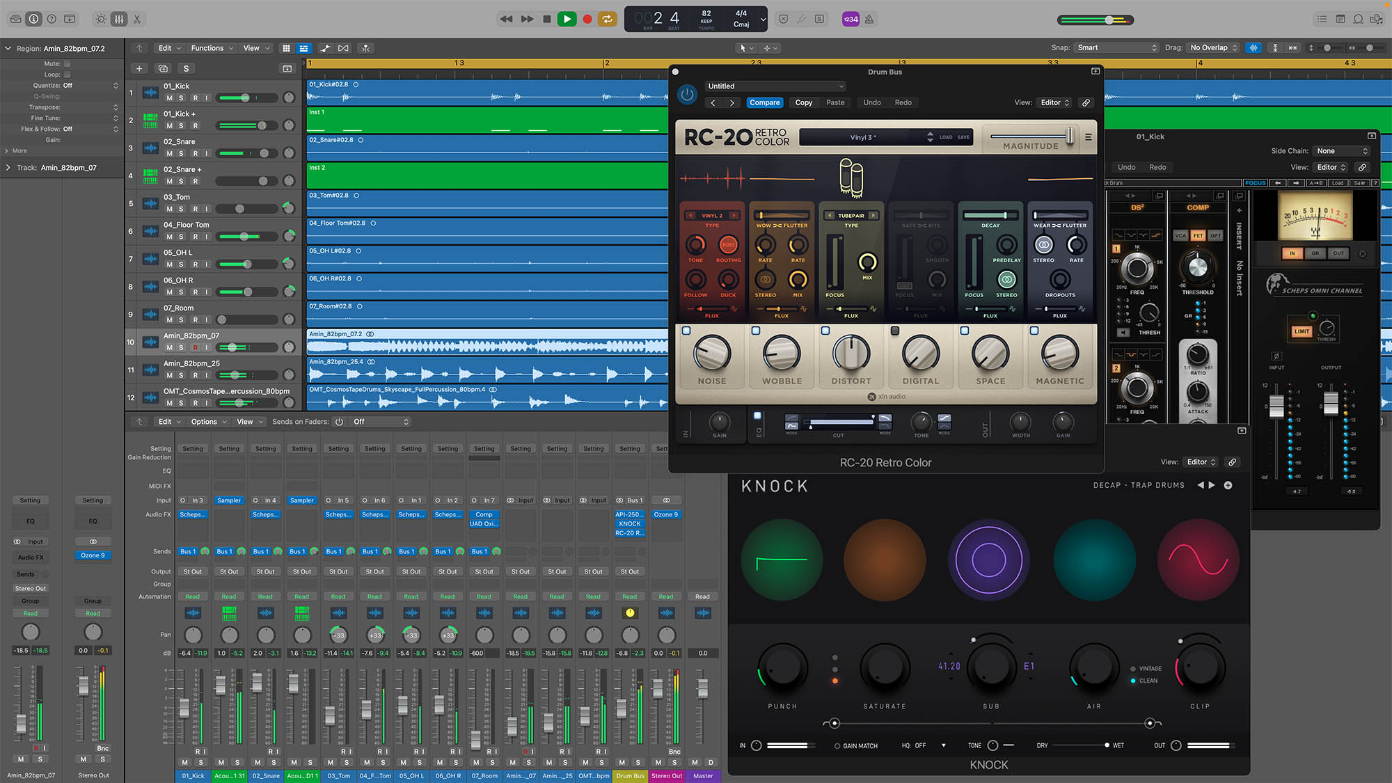
Task: Open the Sends on Faders Off dropdown
Action: point(381,422)
